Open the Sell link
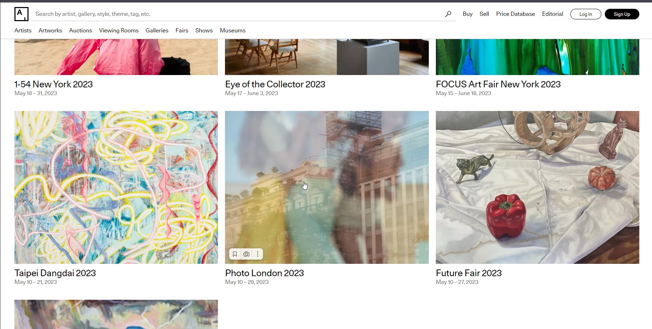Viewport: 652px width, 329px height. (x=484, y=14)
